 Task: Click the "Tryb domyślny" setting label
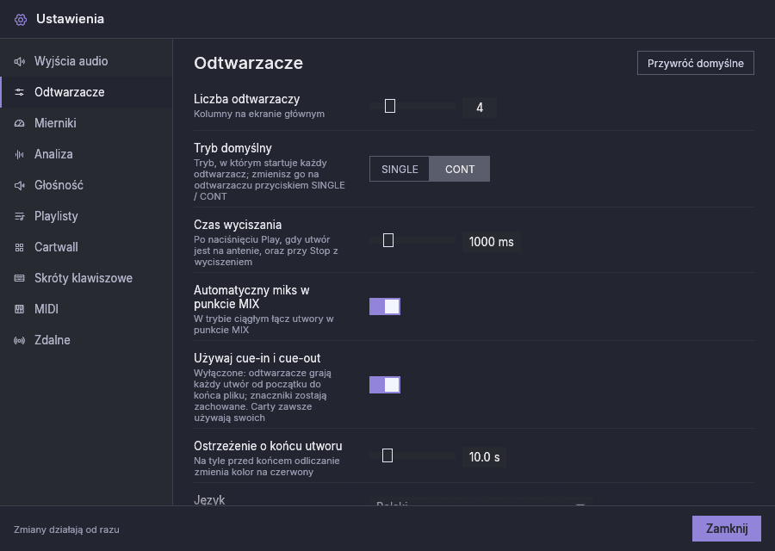[232, 148]
